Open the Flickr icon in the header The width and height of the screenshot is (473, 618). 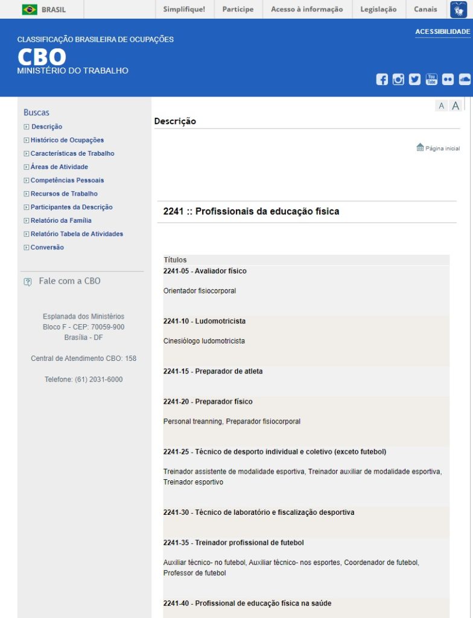448,79
